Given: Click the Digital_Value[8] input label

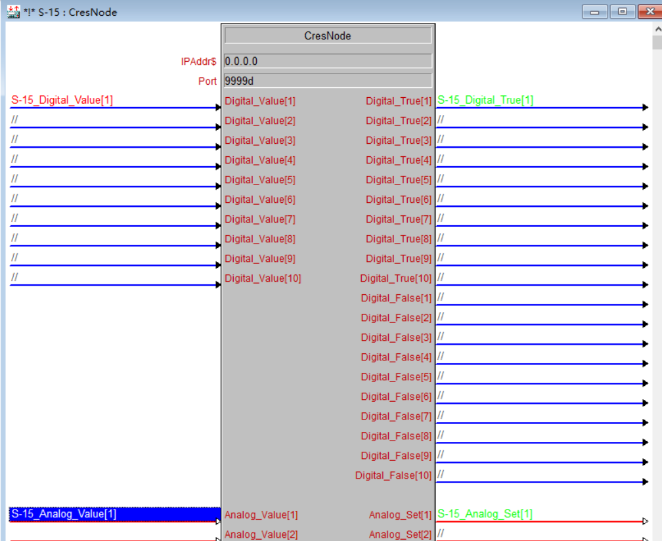Looking at the screenshot, I should (x=260, y=239).
